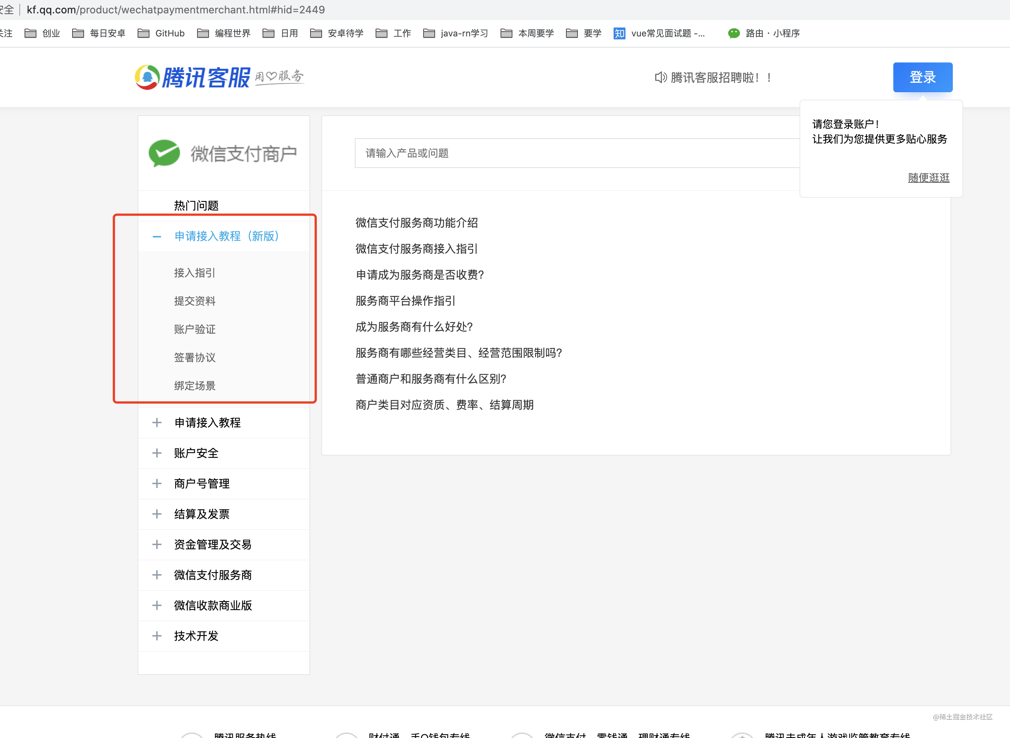Open 普通商户和服务商有什么区别 article
The width and height of the screenshot is (1010, 738).
tap(431, 378)
